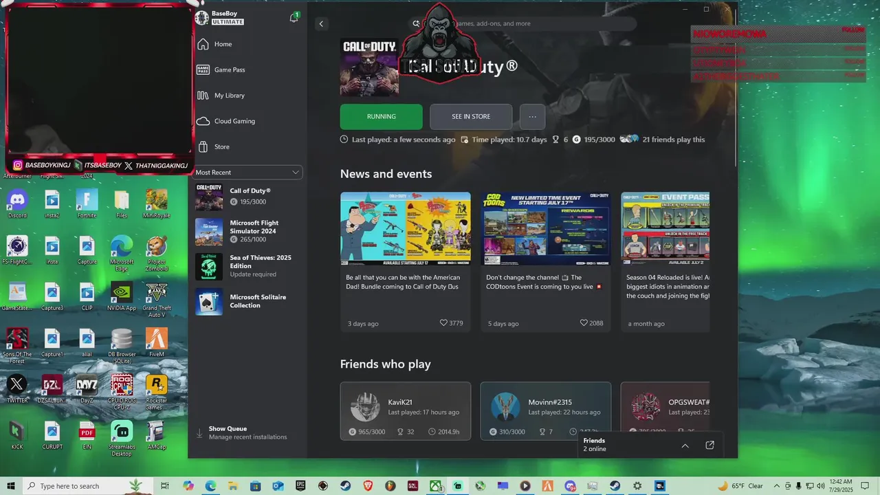Select Microsoft Solitaire Collection entry
The height and width of the screenshot is (495, 880).
pos(248,301)
